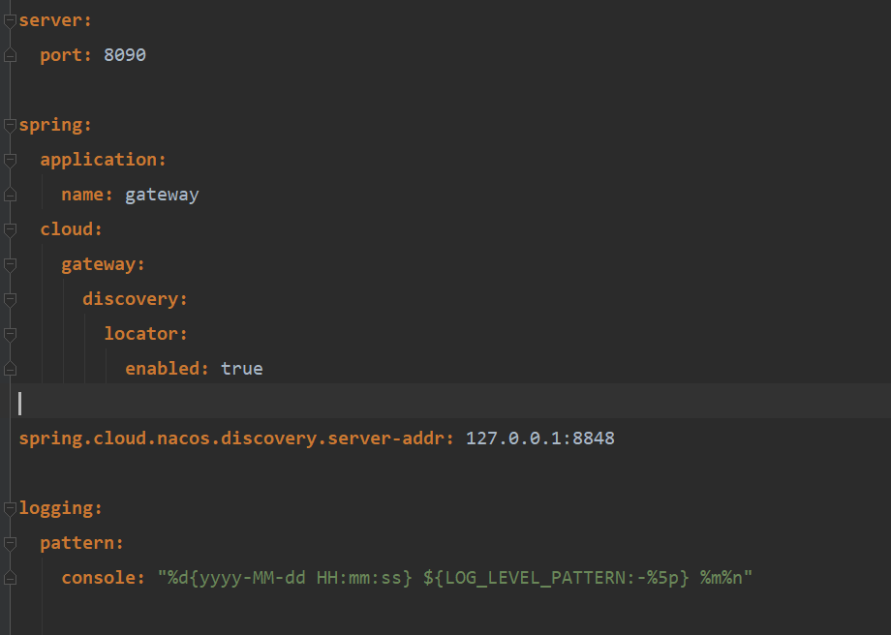This screenshot has width=891, height=635.
Task: Click the fold-end marker under enabled true
Action: point(9,368)
